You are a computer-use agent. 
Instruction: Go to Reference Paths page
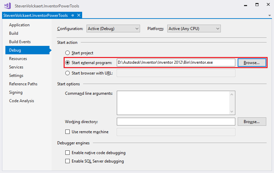pos(23,84)
